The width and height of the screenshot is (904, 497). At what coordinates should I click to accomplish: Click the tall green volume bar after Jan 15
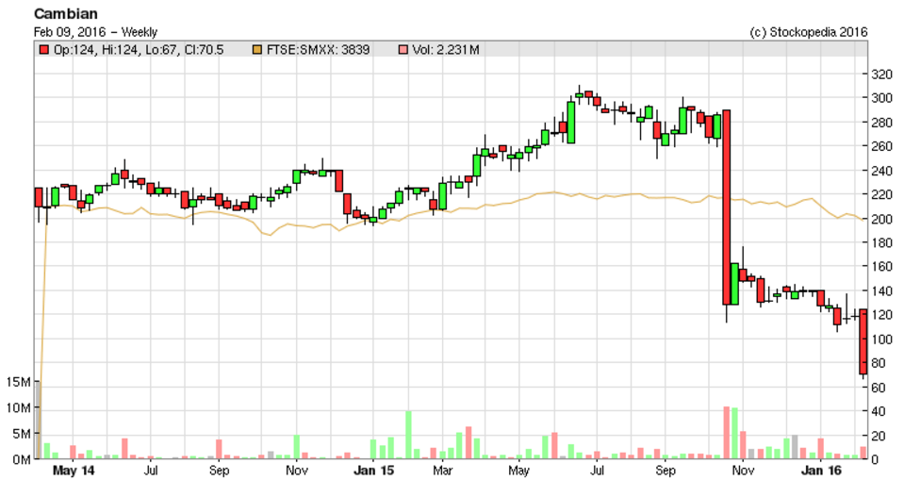408,435
